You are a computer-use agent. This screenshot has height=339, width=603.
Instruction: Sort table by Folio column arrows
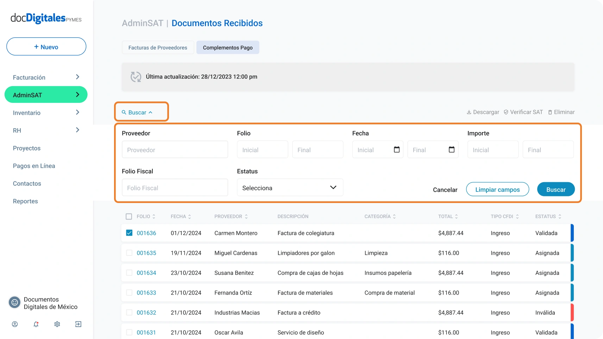pos(154,216)
